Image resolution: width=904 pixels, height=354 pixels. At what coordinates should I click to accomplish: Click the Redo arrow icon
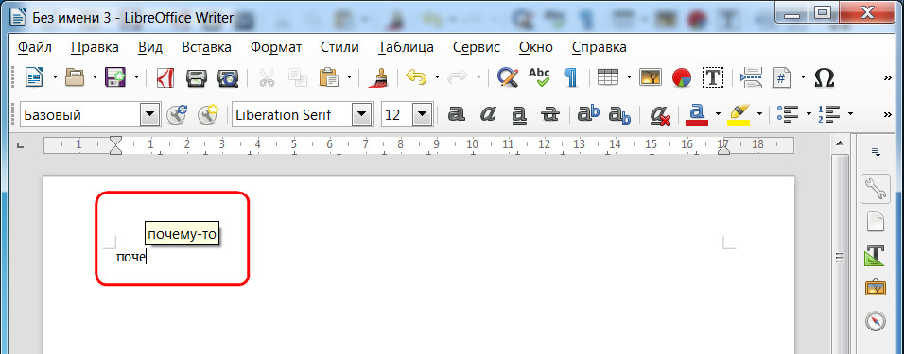point(458,77)
